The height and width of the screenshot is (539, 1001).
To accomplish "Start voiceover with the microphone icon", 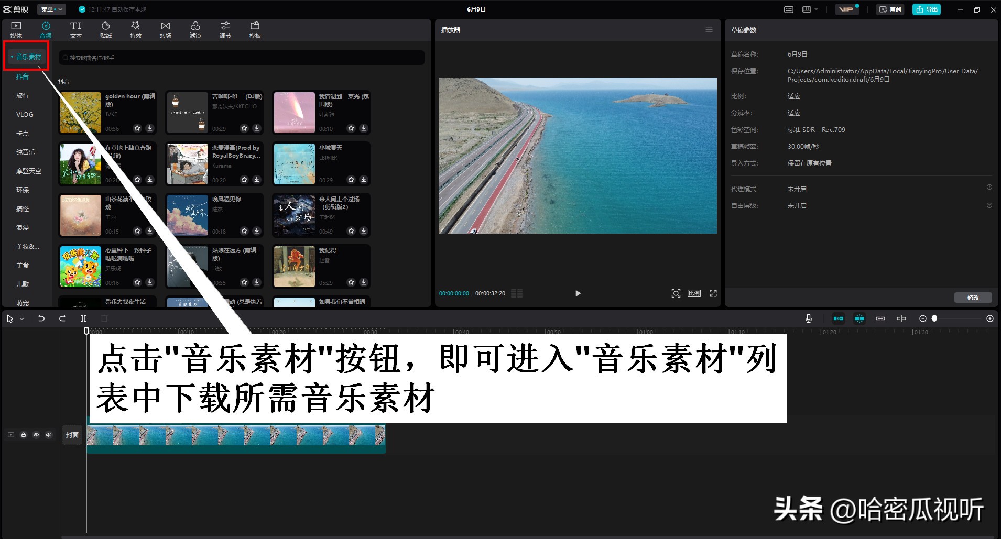I will pyautogui.click(x=808, y=318).
